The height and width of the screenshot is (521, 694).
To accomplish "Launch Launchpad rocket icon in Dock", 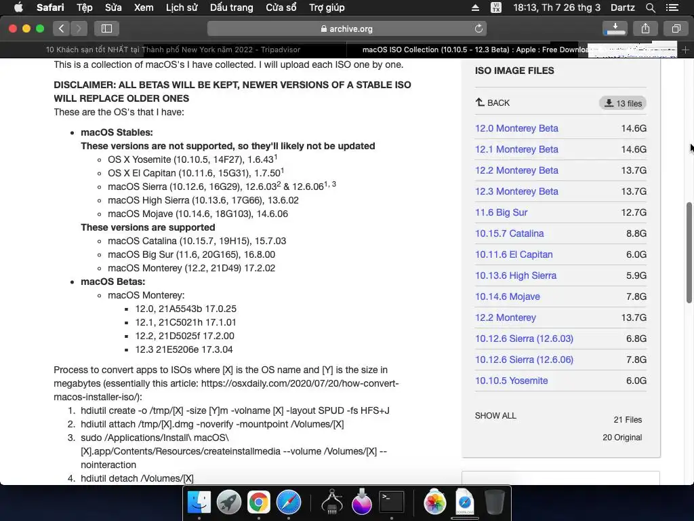I will click(229, 503).
